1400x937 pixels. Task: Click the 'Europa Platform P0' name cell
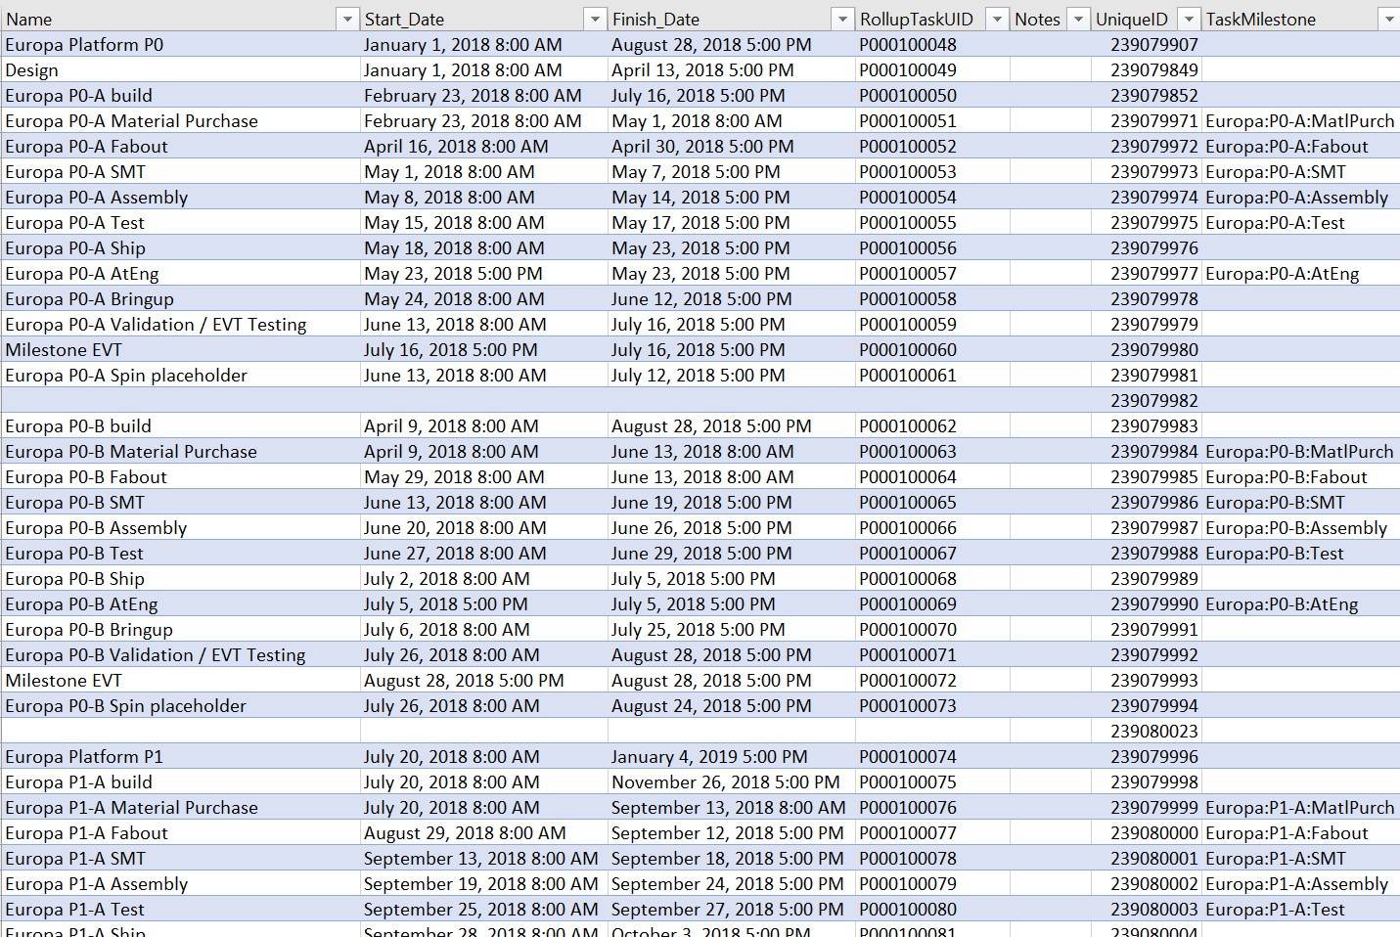tap(181, 44)
